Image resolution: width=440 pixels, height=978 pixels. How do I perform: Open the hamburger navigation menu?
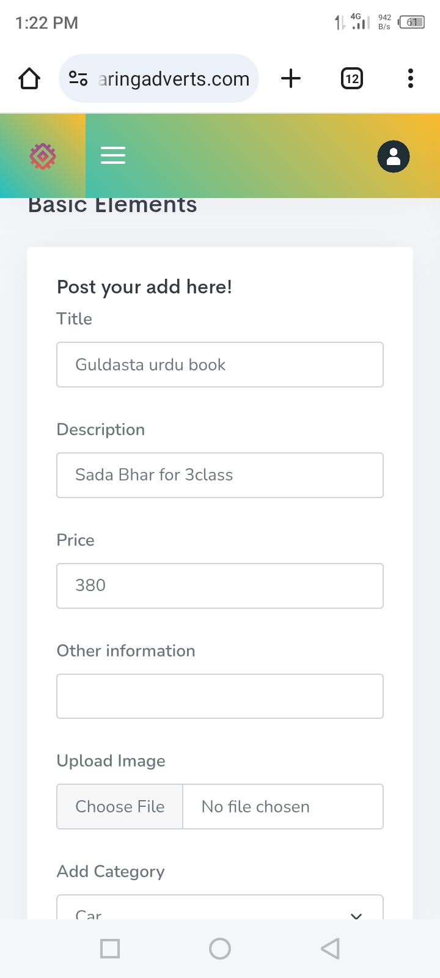[113, 155]
